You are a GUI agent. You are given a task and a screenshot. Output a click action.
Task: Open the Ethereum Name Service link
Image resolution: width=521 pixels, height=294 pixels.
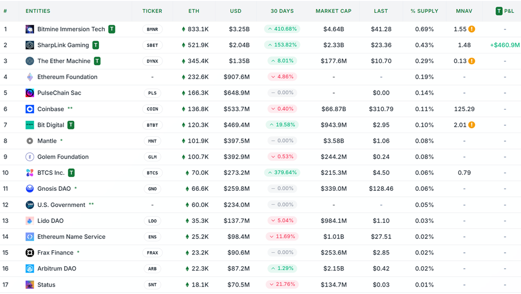71,237
